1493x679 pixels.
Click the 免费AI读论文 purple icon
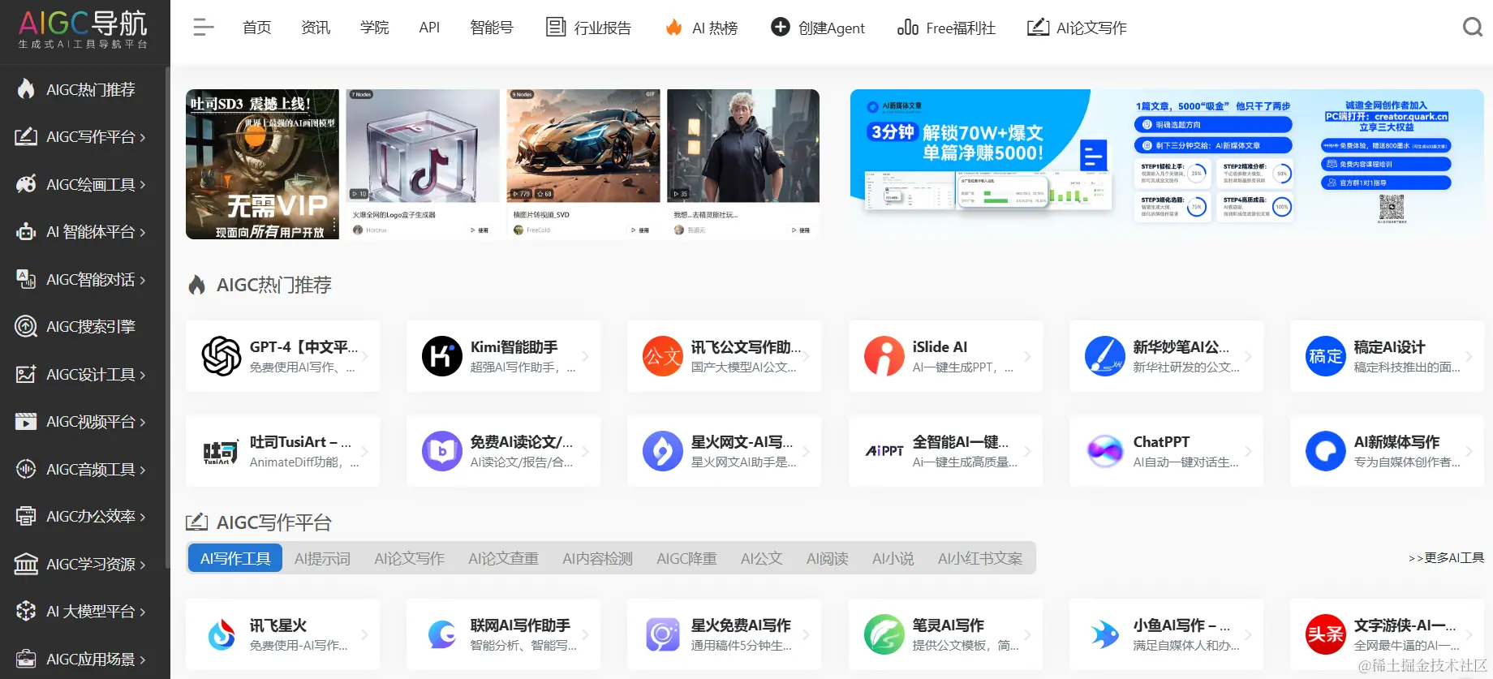pos(442,451)
